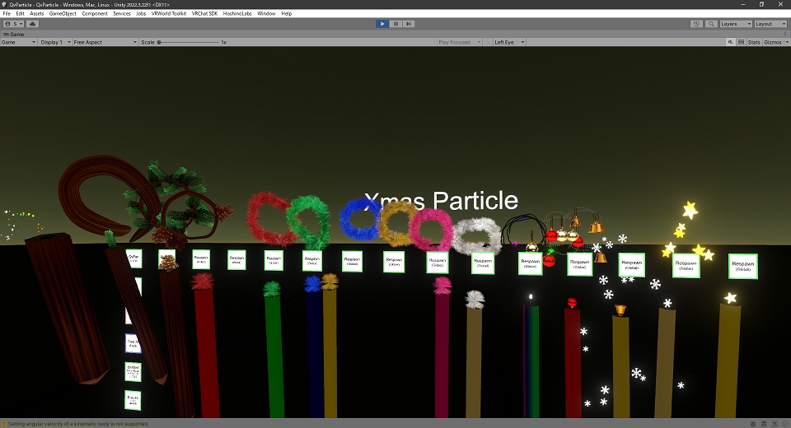Open Display 1 dropdown
The height and width of the screenshot is (428, 791).
(x=54, y=42)
